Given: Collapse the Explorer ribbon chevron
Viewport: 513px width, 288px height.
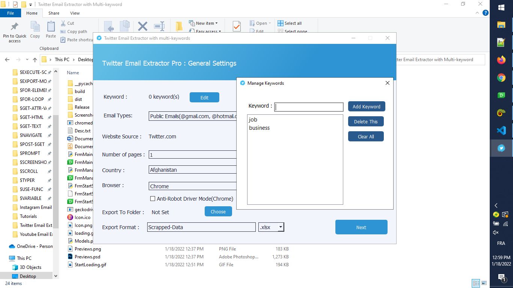Looking at the screenshot, I should (x=477, y=13).
